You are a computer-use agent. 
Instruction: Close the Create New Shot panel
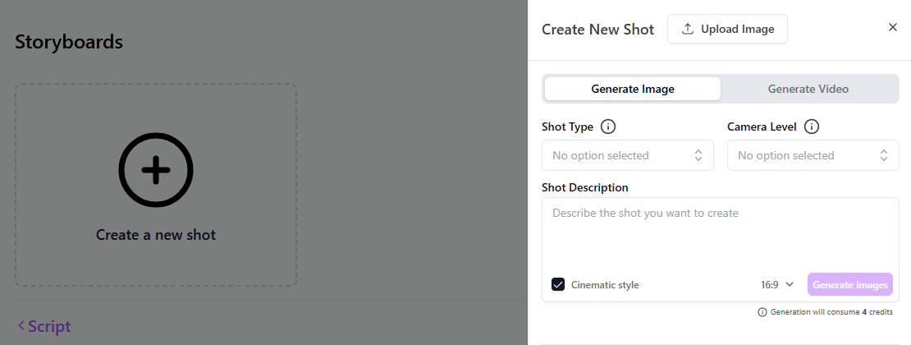point(893,27)
